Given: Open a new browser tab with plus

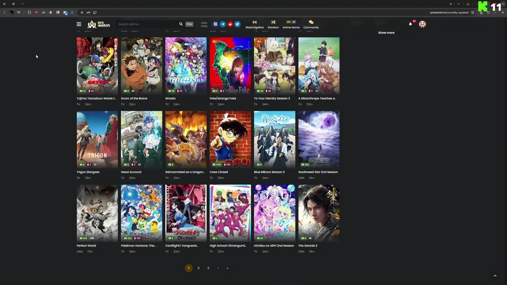Looking at the screenshot, I should click(450, 4).
